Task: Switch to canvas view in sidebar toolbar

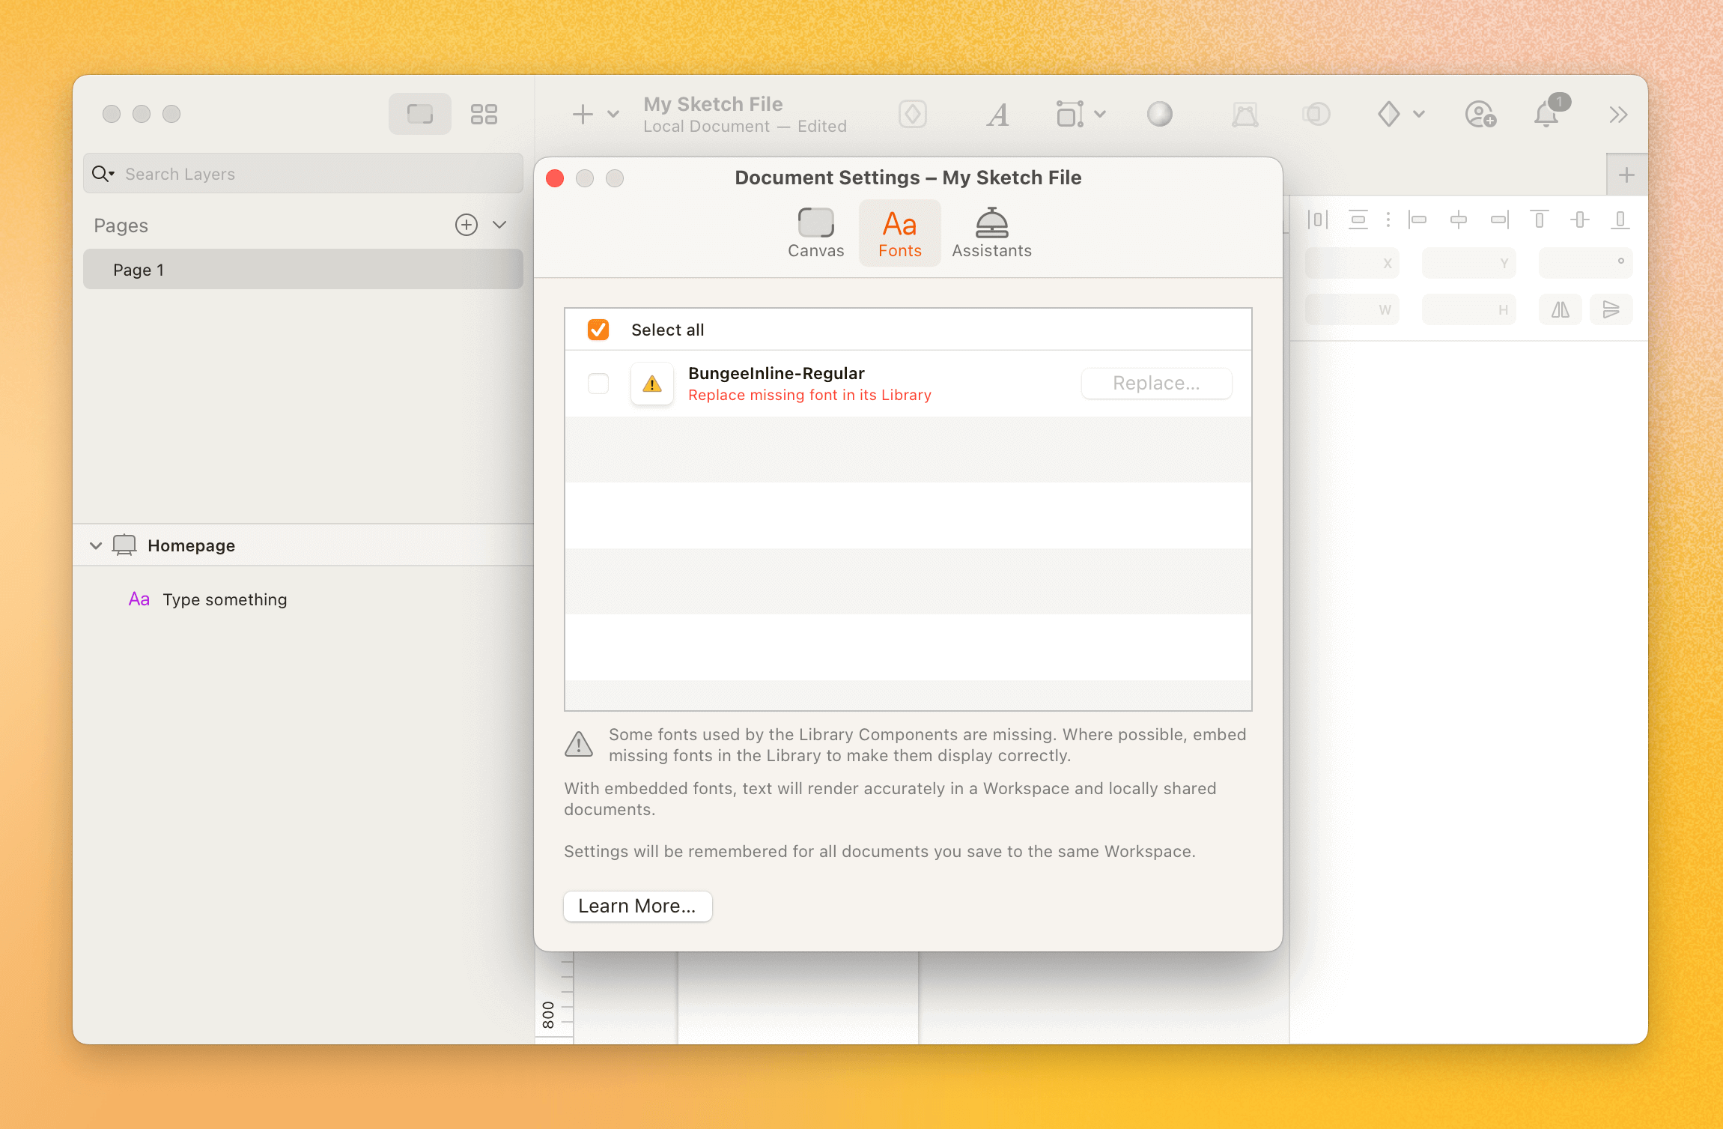Action: pyautogui.click(x=419, y=114)
